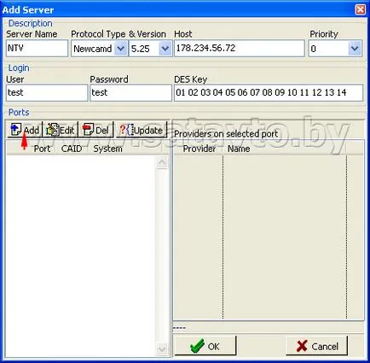Viewport: 370px width, 363px height.
Task: Click the Server Name field containing NTV
Action: (37, 48)
